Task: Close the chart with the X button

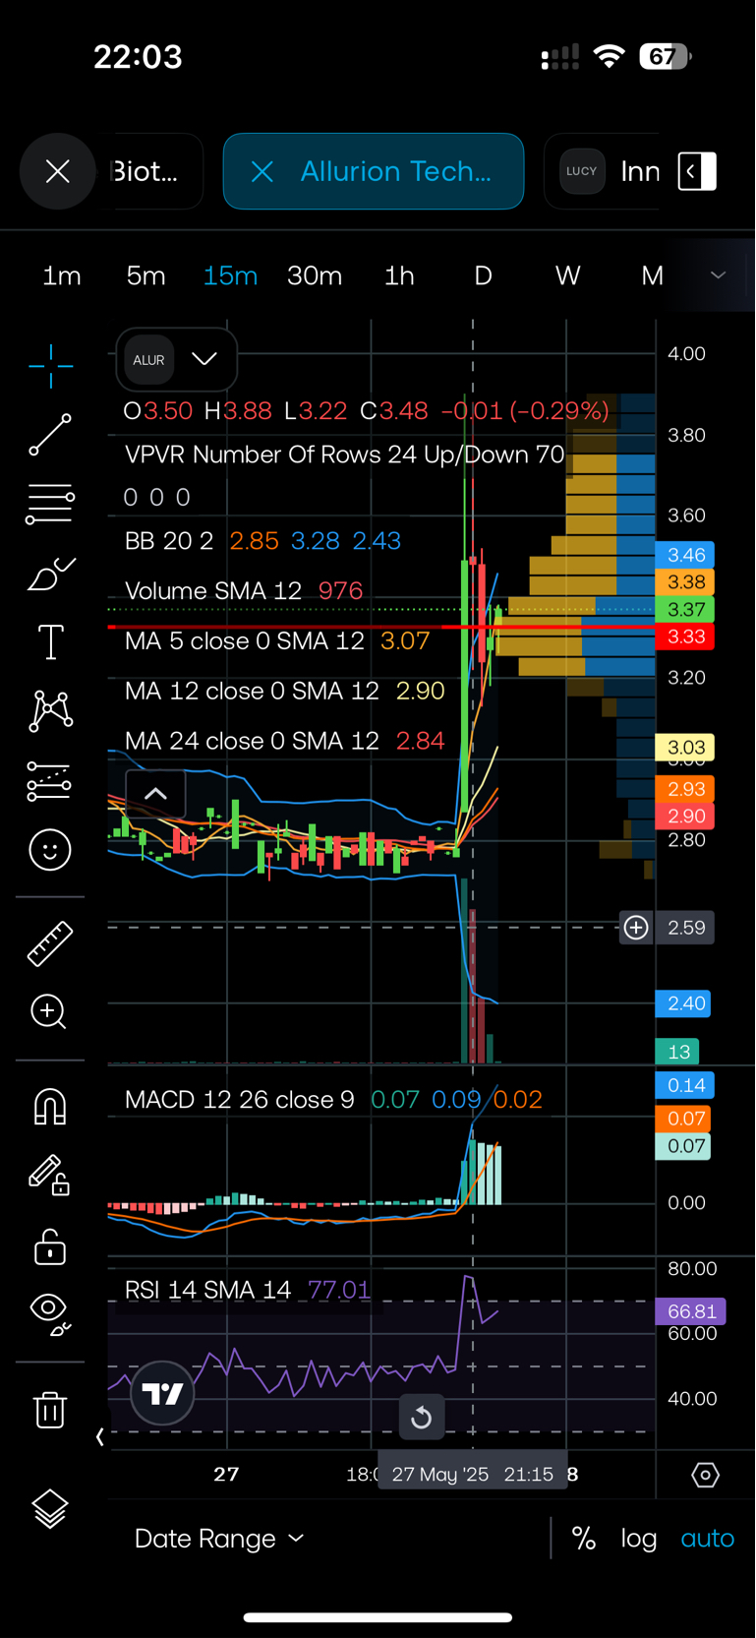Action: click(58, 171)
